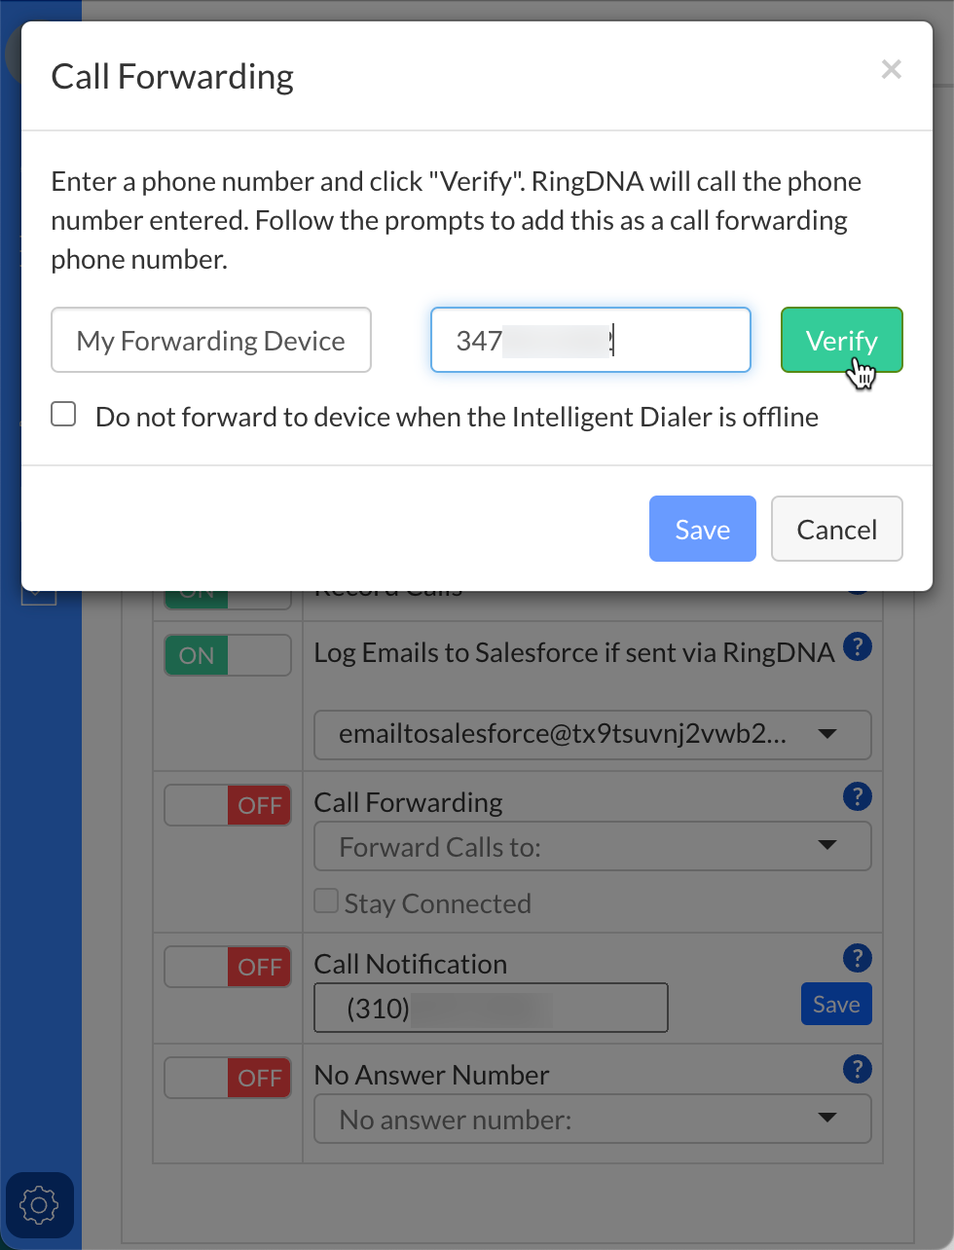The width and height of the screenshot is (954, 1250).
Task: Turn off the Log Emails to Salesforce toggle
Action: (x=228, y=655)
